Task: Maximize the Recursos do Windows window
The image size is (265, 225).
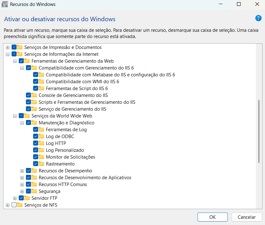Action: point(239,4)
